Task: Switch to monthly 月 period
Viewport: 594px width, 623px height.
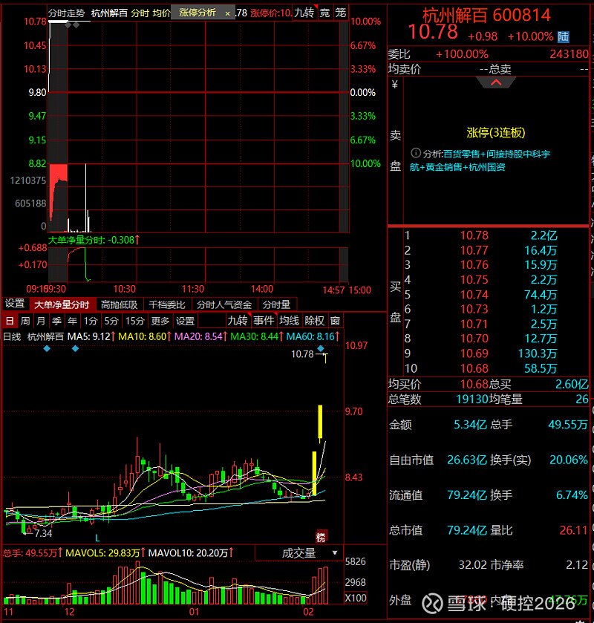Action: 41,321
